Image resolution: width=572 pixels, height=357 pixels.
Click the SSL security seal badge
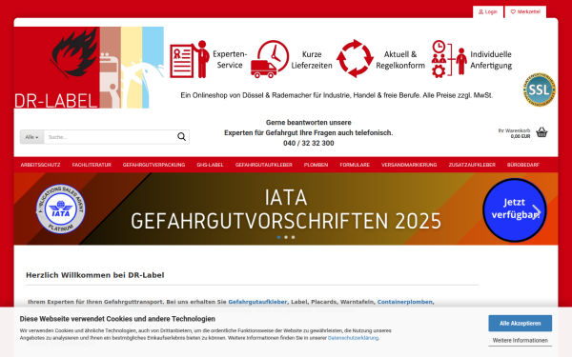pyautogui.click(x=539, y=89)
